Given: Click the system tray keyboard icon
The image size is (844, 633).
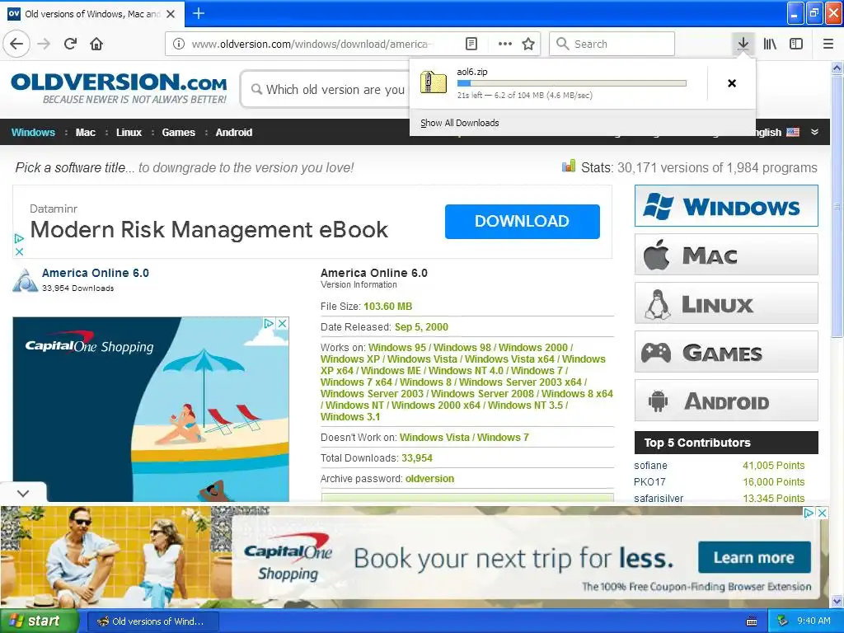Looking at the screenshot, I should (x=752, y=621).
